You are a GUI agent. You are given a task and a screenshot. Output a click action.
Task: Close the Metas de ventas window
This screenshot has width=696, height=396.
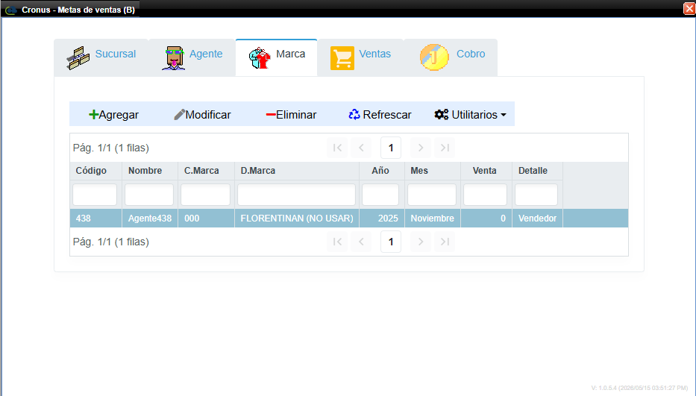tap(689, 9)
